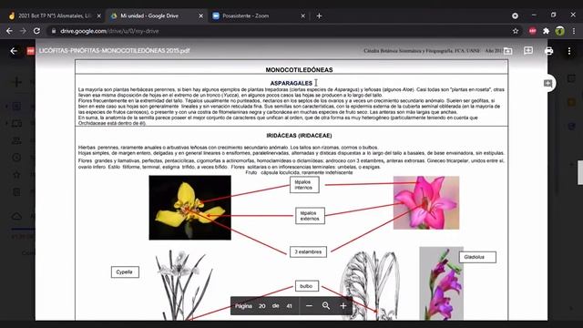Click the page number field showing 20
The image size is (583, 328).
coord(261,306)
